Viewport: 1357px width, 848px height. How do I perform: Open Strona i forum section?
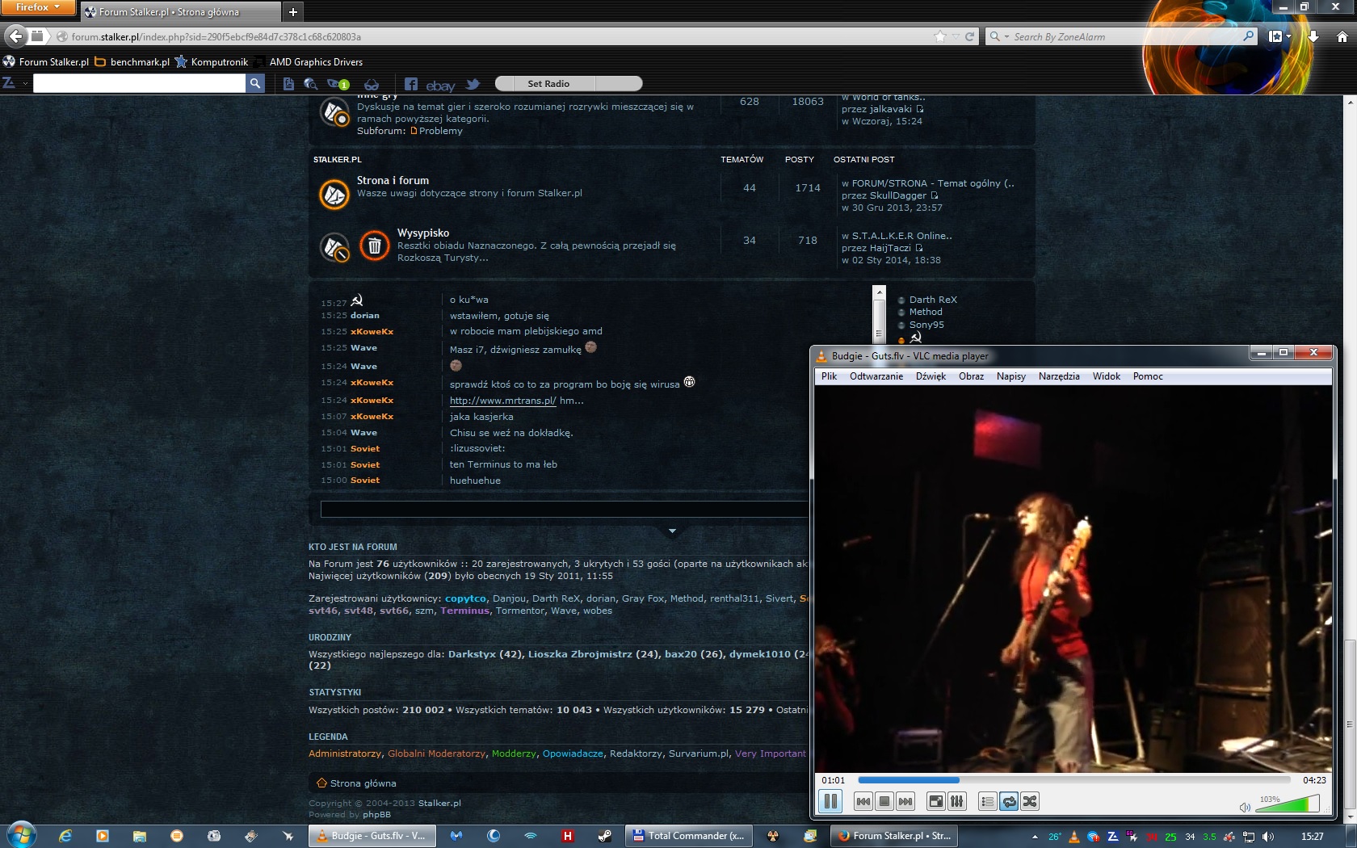pos(393,180)
